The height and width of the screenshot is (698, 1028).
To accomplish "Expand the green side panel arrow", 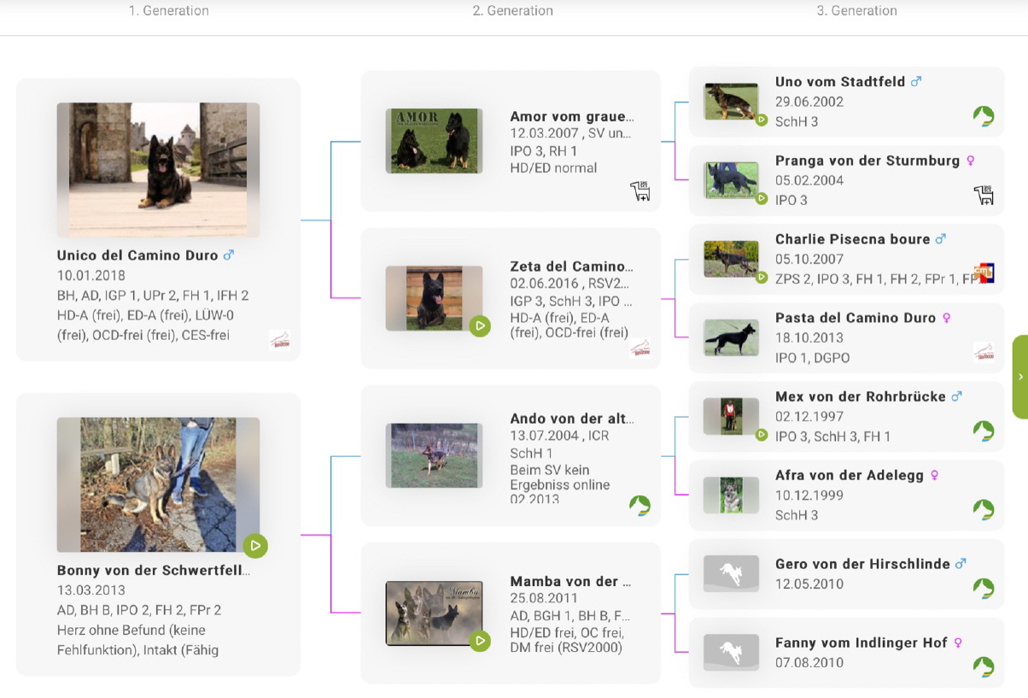I will click(x=1019, y=377).
